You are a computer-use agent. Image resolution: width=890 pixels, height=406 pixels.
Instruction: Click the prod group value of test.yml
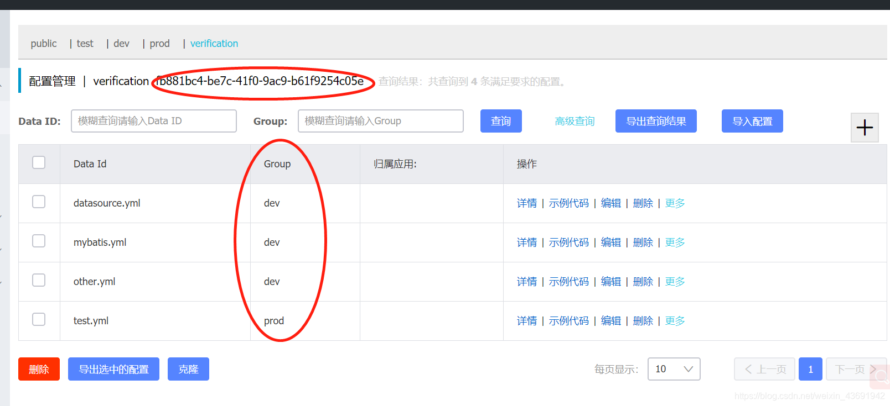274,321
